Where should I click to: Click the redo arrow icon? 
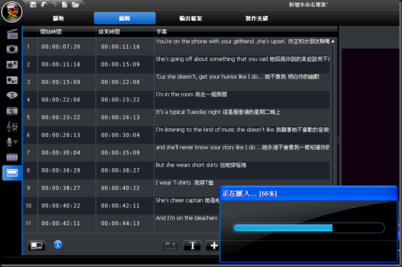pyautogui.click(x=54, y=4)
